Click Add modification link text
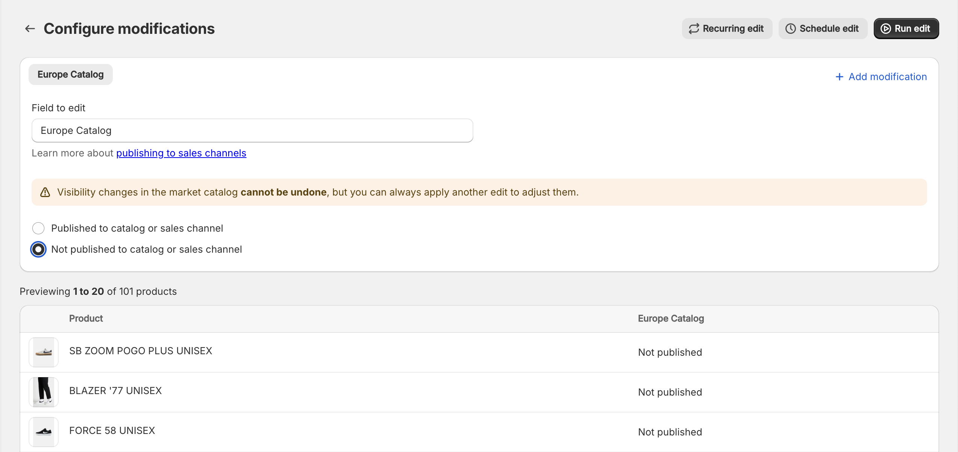Viewport: 958px width, 452px height. click(x=887, y=77)
